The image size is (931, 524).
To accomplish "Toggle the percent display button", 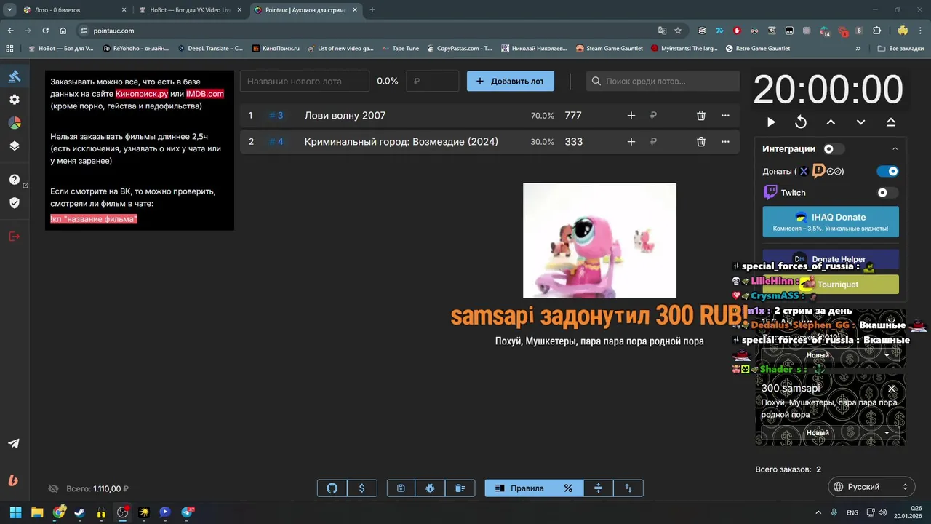I will click(569, 488).
